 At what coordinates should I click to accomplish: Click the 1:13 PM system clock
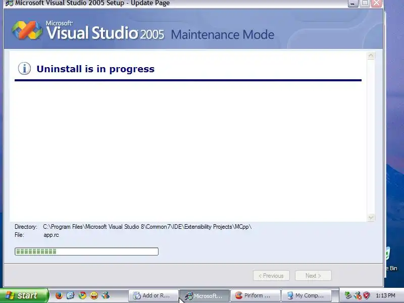tap(385, 295)
